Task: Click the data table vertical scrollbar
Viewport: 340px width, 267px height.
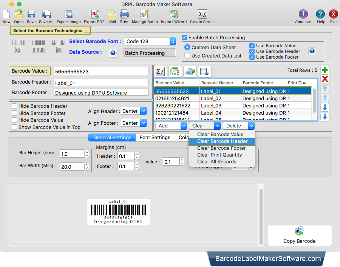Action: [314, 100]
